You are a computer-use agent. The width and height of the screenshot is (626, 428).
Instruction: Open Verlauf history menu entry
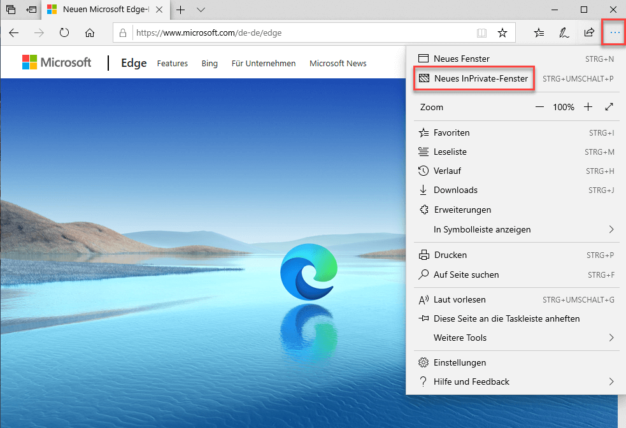click(516, 171)
